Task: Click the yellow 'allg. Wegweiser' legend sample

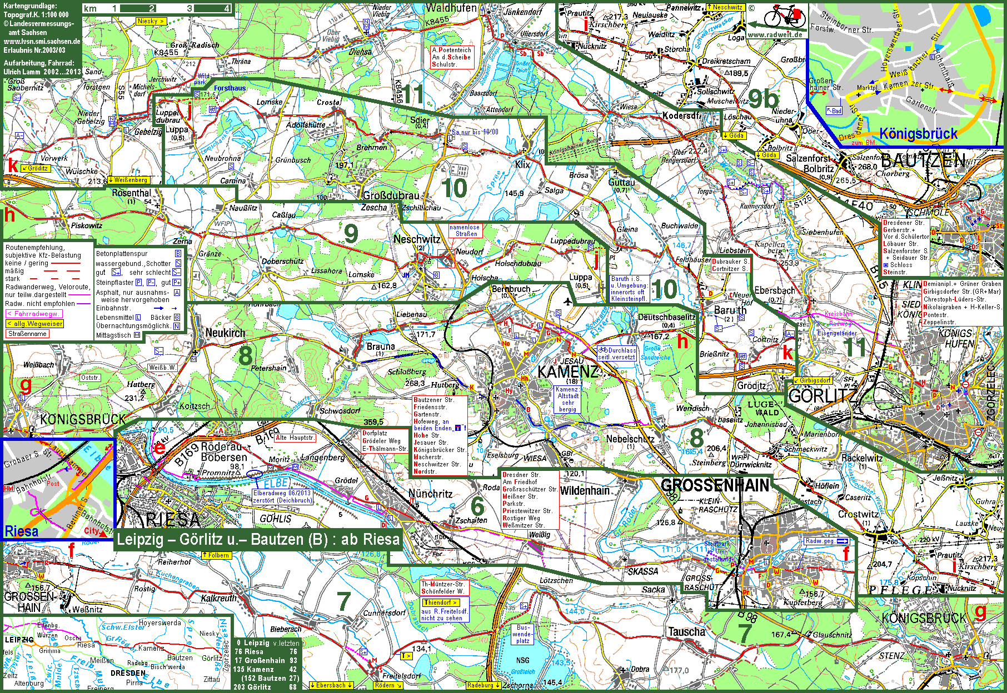Action: tap(34, 324)
